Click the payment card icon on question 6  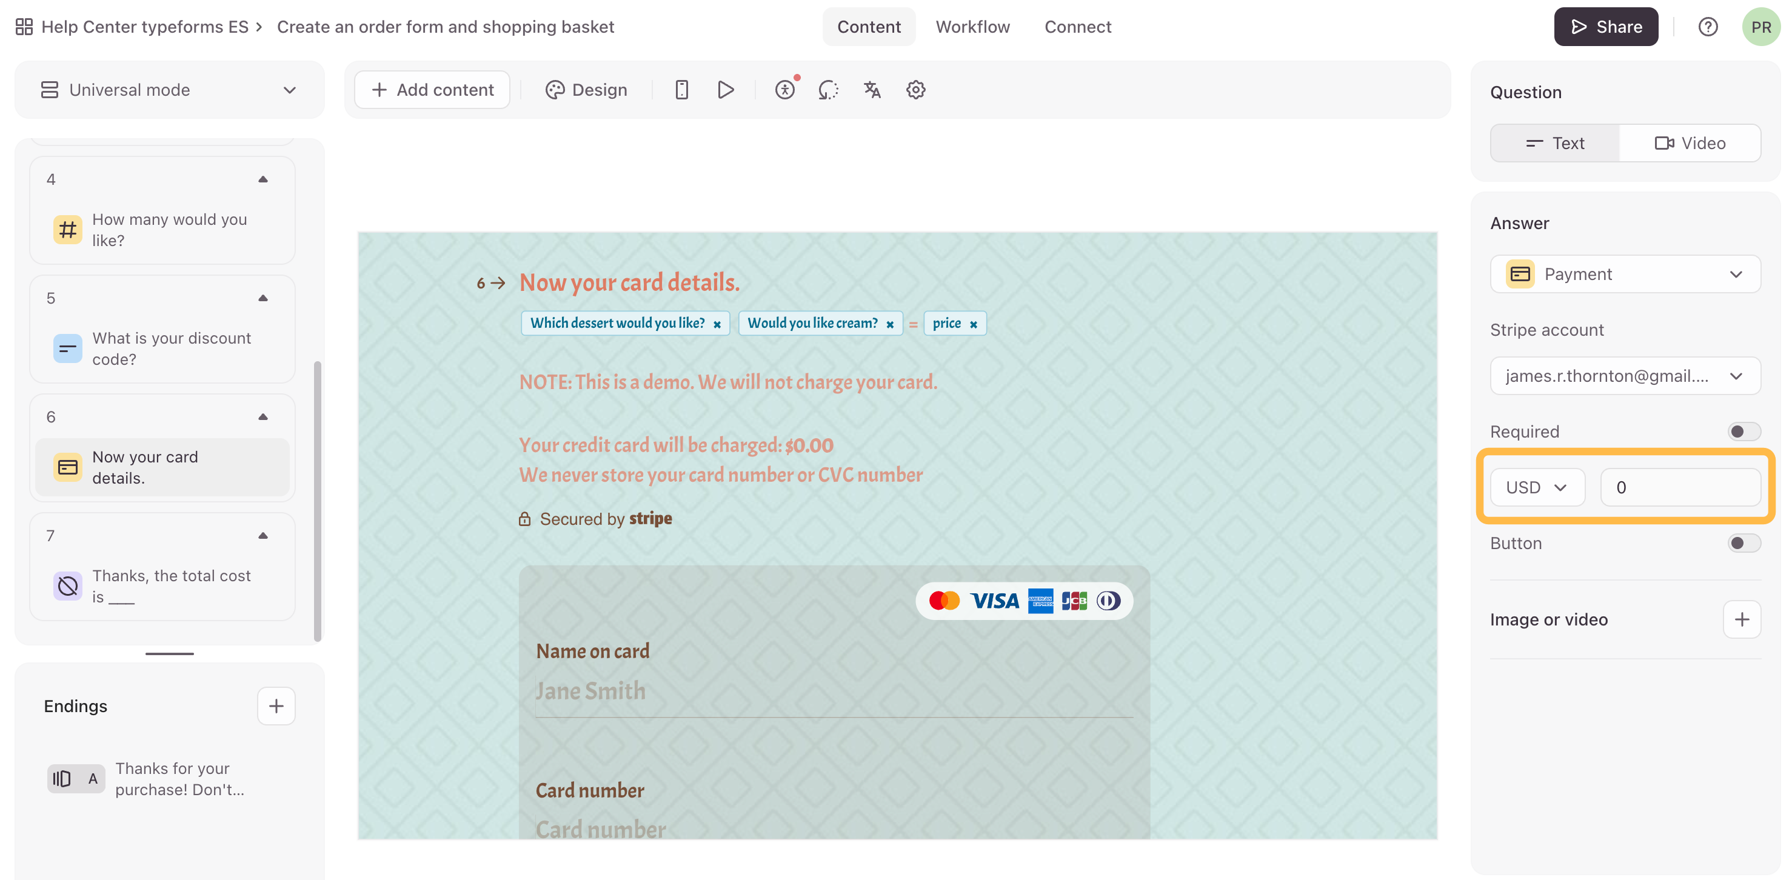tap(67, 467)
